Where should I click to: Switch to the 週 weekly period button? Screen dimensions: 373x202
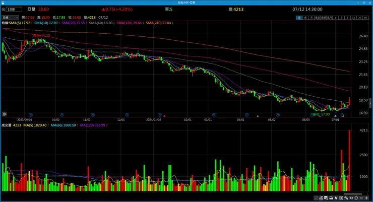305,18
